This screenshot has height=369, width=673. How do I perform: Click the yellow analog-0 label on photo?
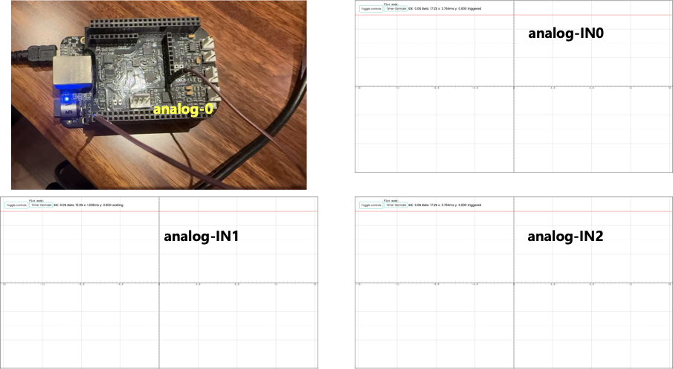click(183, 109)
